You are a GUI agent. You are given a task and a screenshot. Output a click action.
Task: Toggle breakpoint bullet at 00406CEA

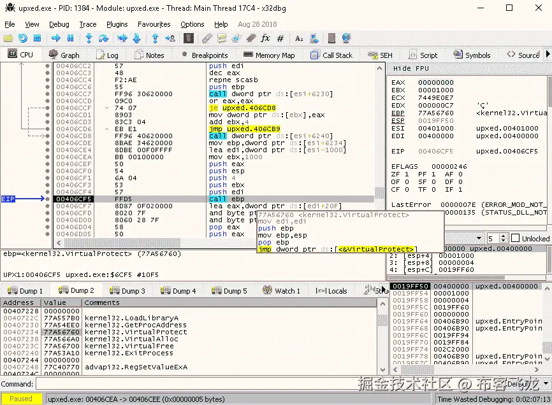pyautogui.click(x=47, y=157)
